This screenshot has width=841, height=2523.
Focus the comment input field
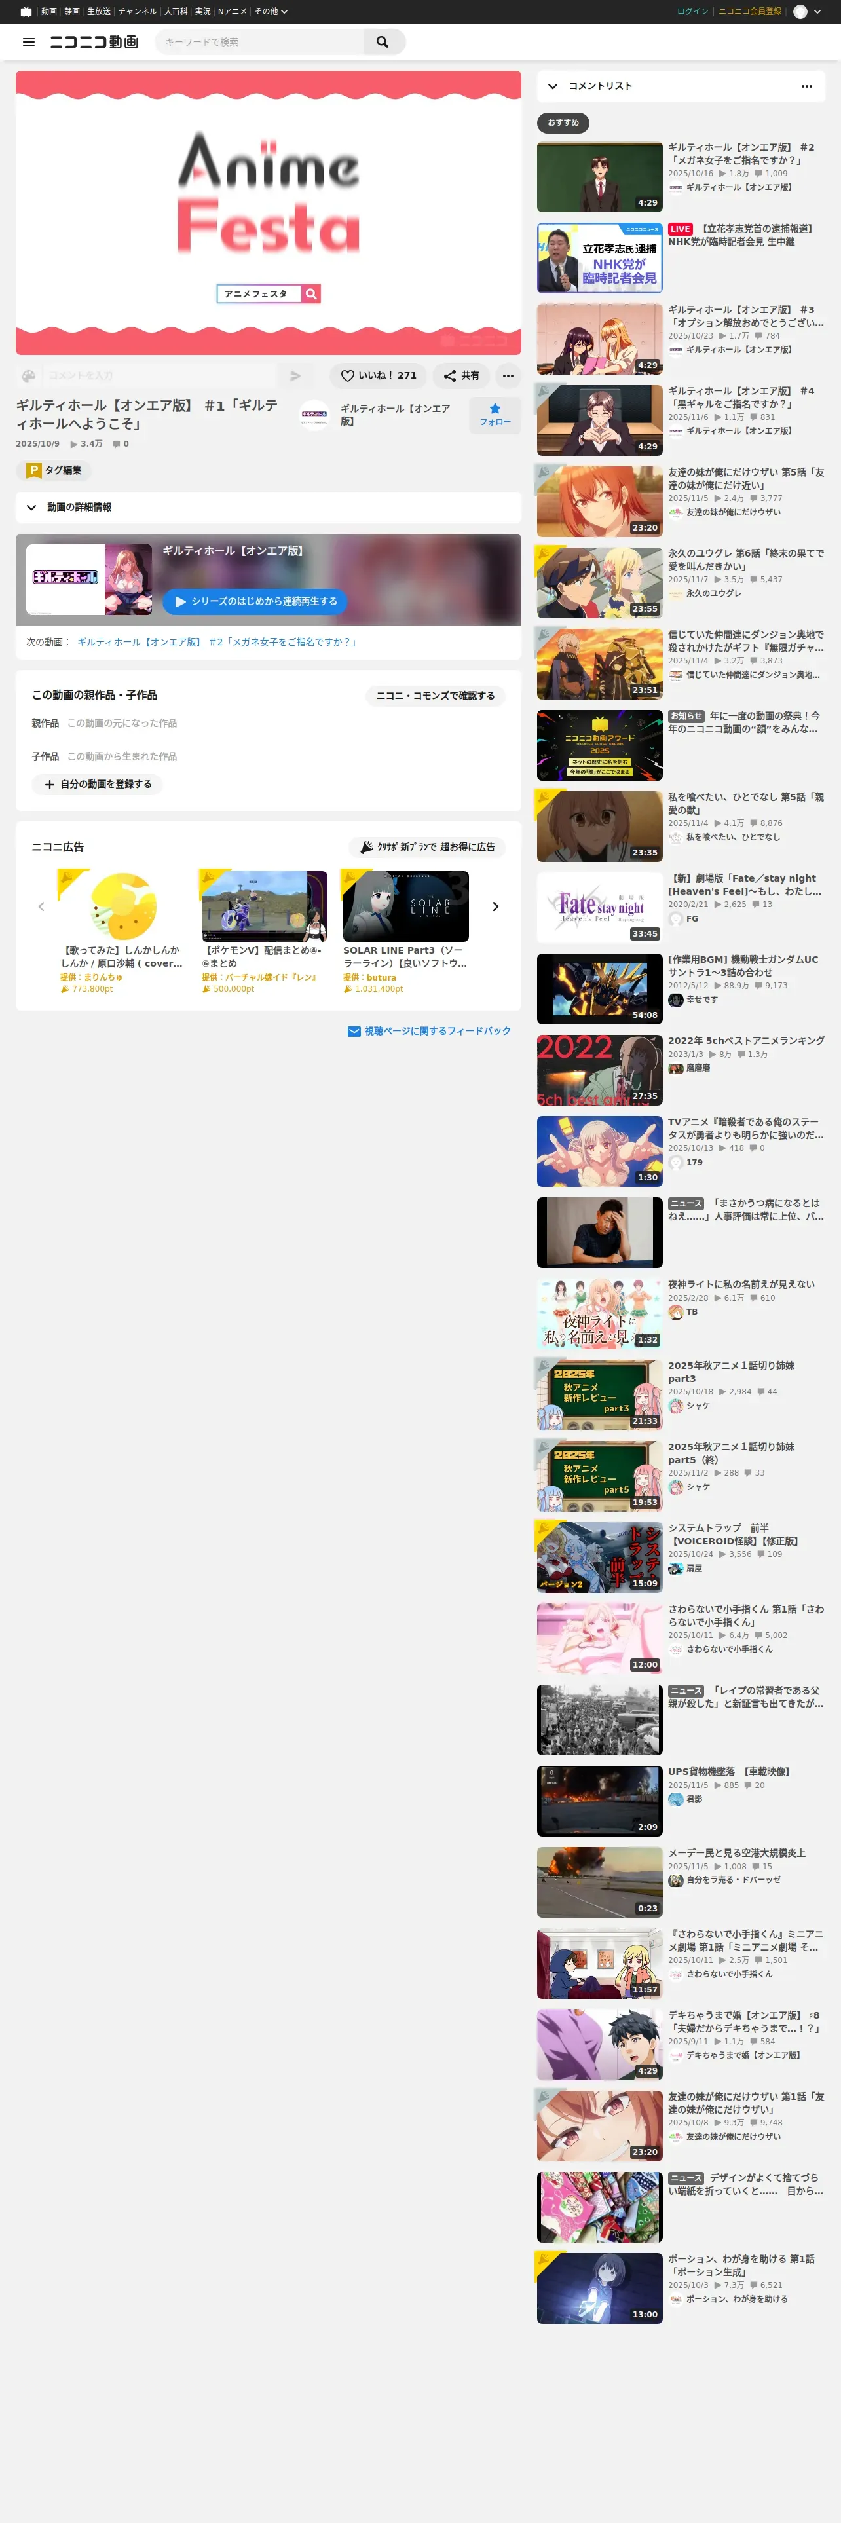click(x=159, y=375)
